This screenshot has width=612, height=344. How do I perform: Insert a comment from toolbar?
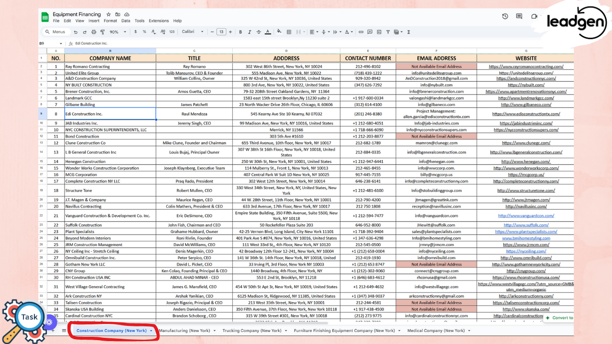[x=370, y=32]
